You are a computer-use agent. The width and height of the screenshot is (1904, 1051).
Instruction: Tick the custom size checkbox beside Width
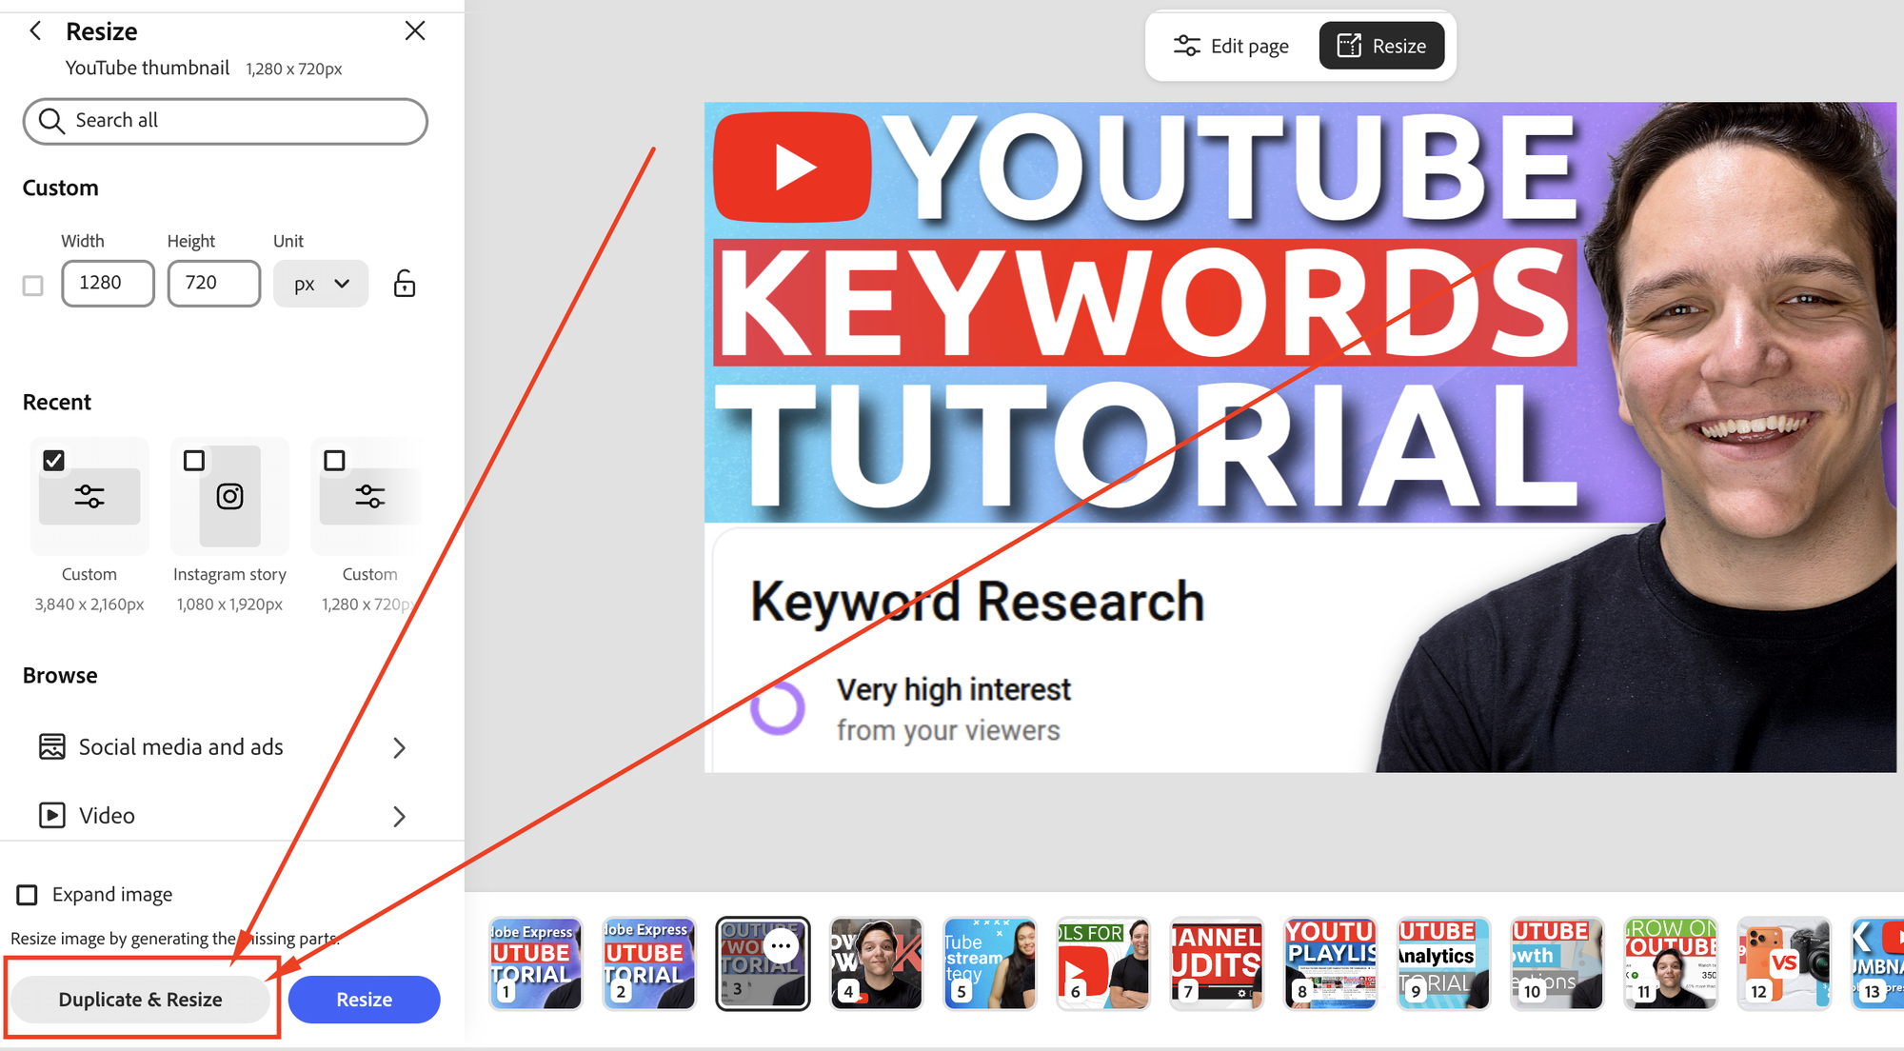[33, 286]
